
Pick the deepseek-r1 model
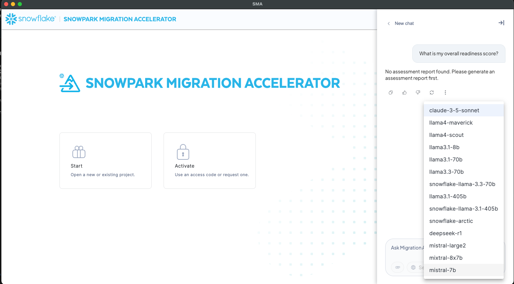click(x=445, y=233)
